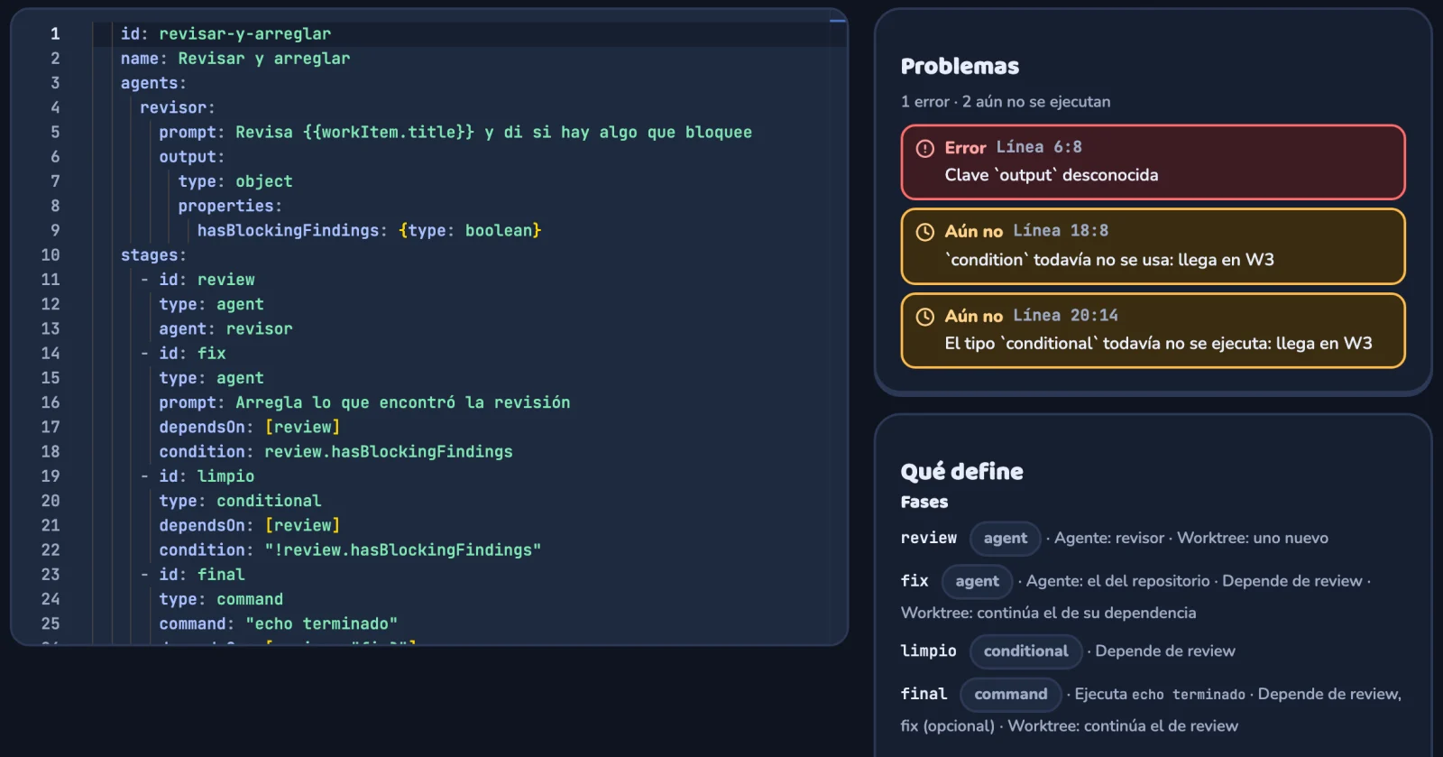
Task: Click the phase name 'limpio' in Fases
Action: pyautogui.click(x=929, y=651)
